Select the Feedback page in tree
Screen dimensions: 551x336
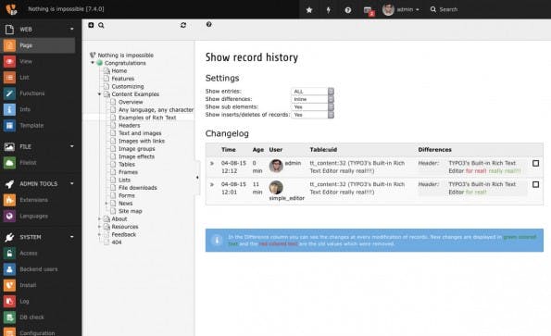pos(124,234)
